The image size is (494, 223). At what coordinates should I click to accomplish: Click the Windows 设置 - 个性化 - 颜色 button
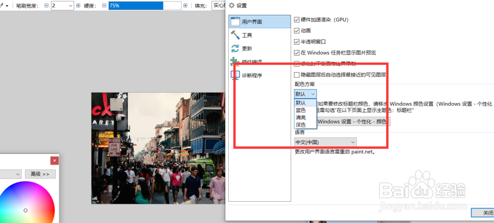(x=353, y=122)
